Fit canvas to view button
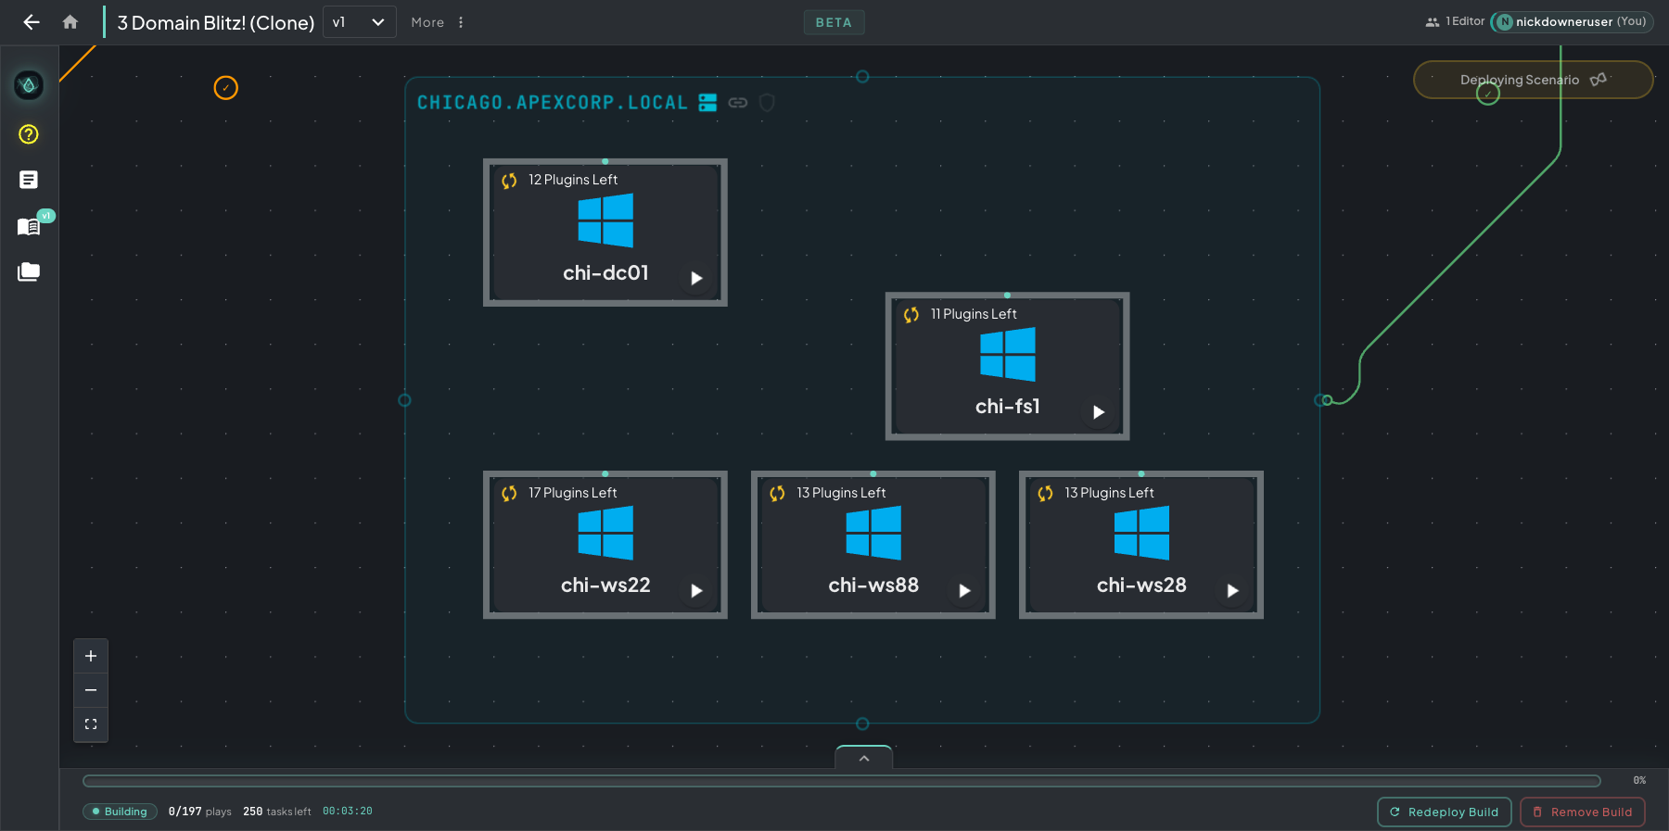This screenshot has height=831, width=1669. [91, 724]
